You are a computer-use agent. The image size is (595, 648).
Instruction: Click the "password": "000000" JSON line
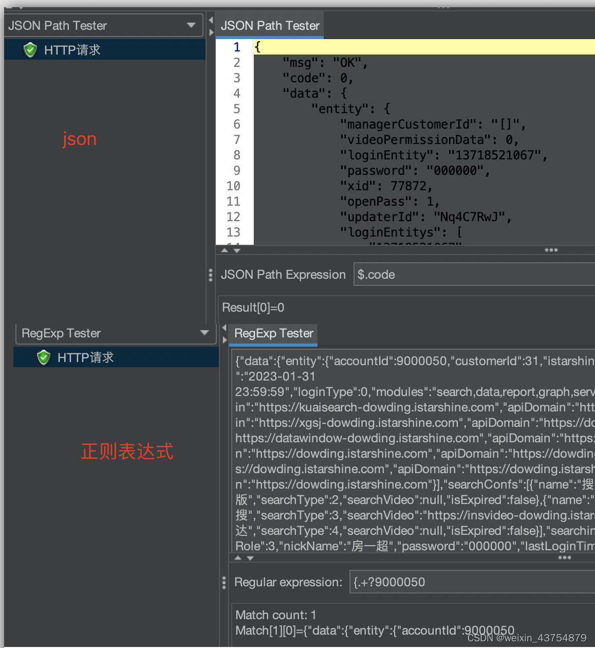point(415,171)
